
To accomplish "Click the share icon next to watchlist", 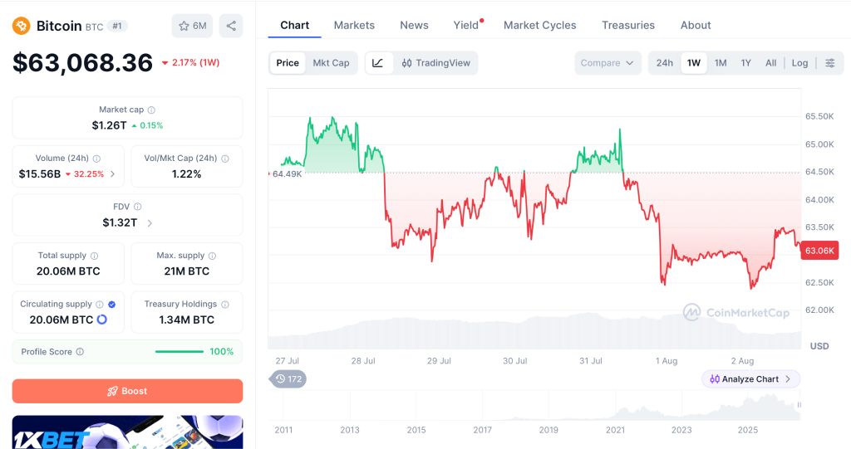I will [231, 26].
